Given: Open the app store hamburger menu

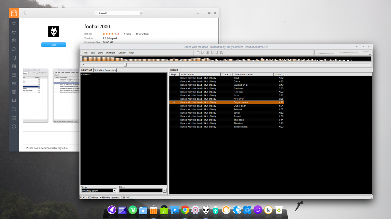Looking at the screenshot, I should (198, 13).
